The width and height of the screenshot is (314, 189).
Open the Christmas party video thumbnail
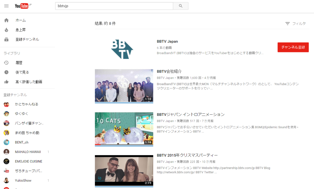pos(124,171)
